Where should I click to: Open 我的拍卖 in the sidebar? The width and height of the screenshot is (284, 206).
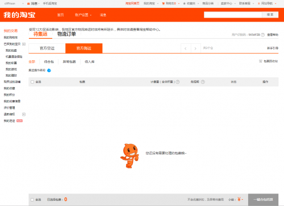[11, 51]
